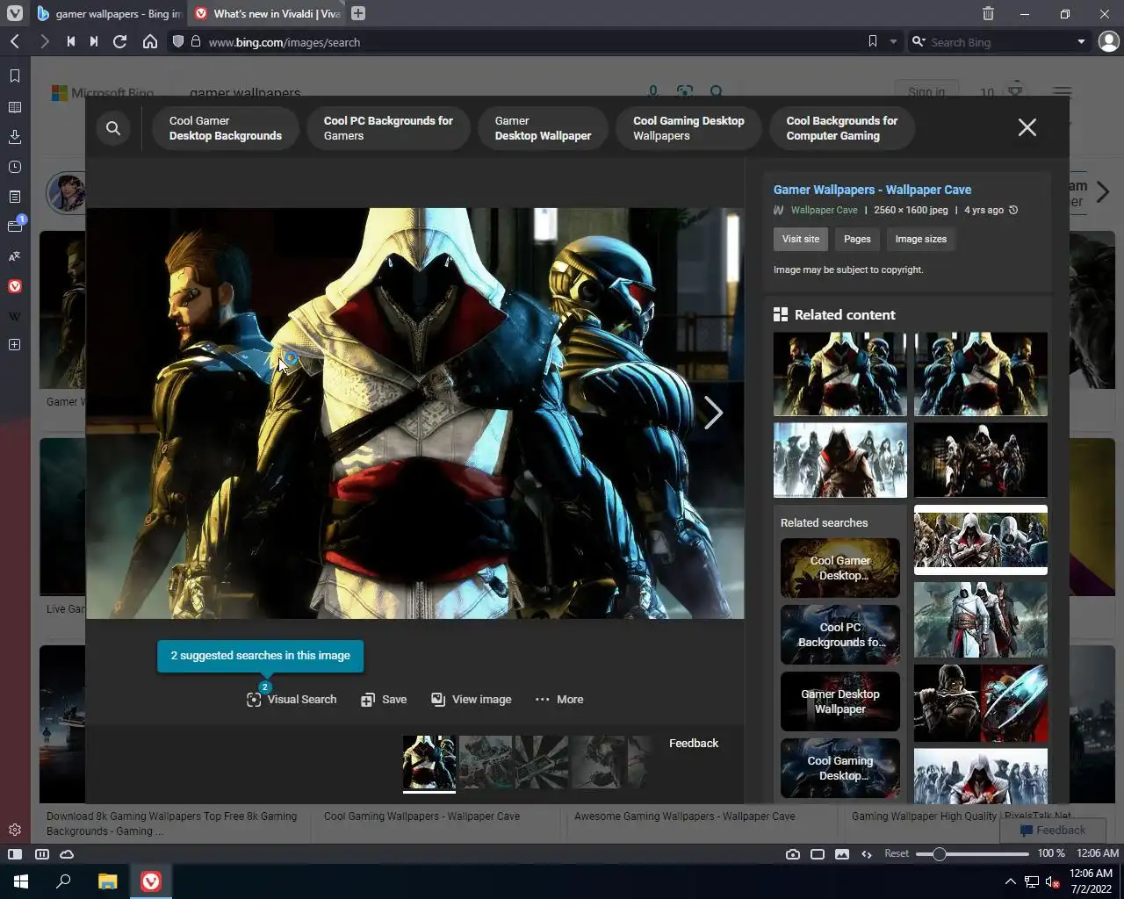Open the Windows Start menu

click(x=21, y=881)
